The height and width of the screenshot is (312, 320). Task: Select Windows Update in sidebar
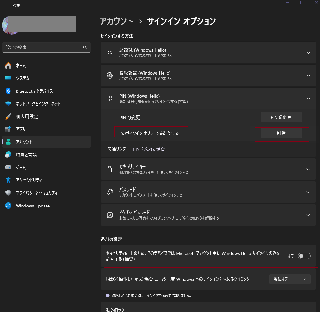pos(46,206)
